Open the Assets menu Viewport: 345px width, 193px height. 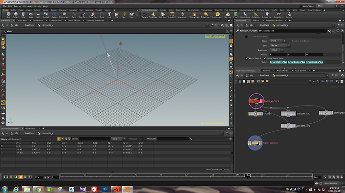[38, 6]
